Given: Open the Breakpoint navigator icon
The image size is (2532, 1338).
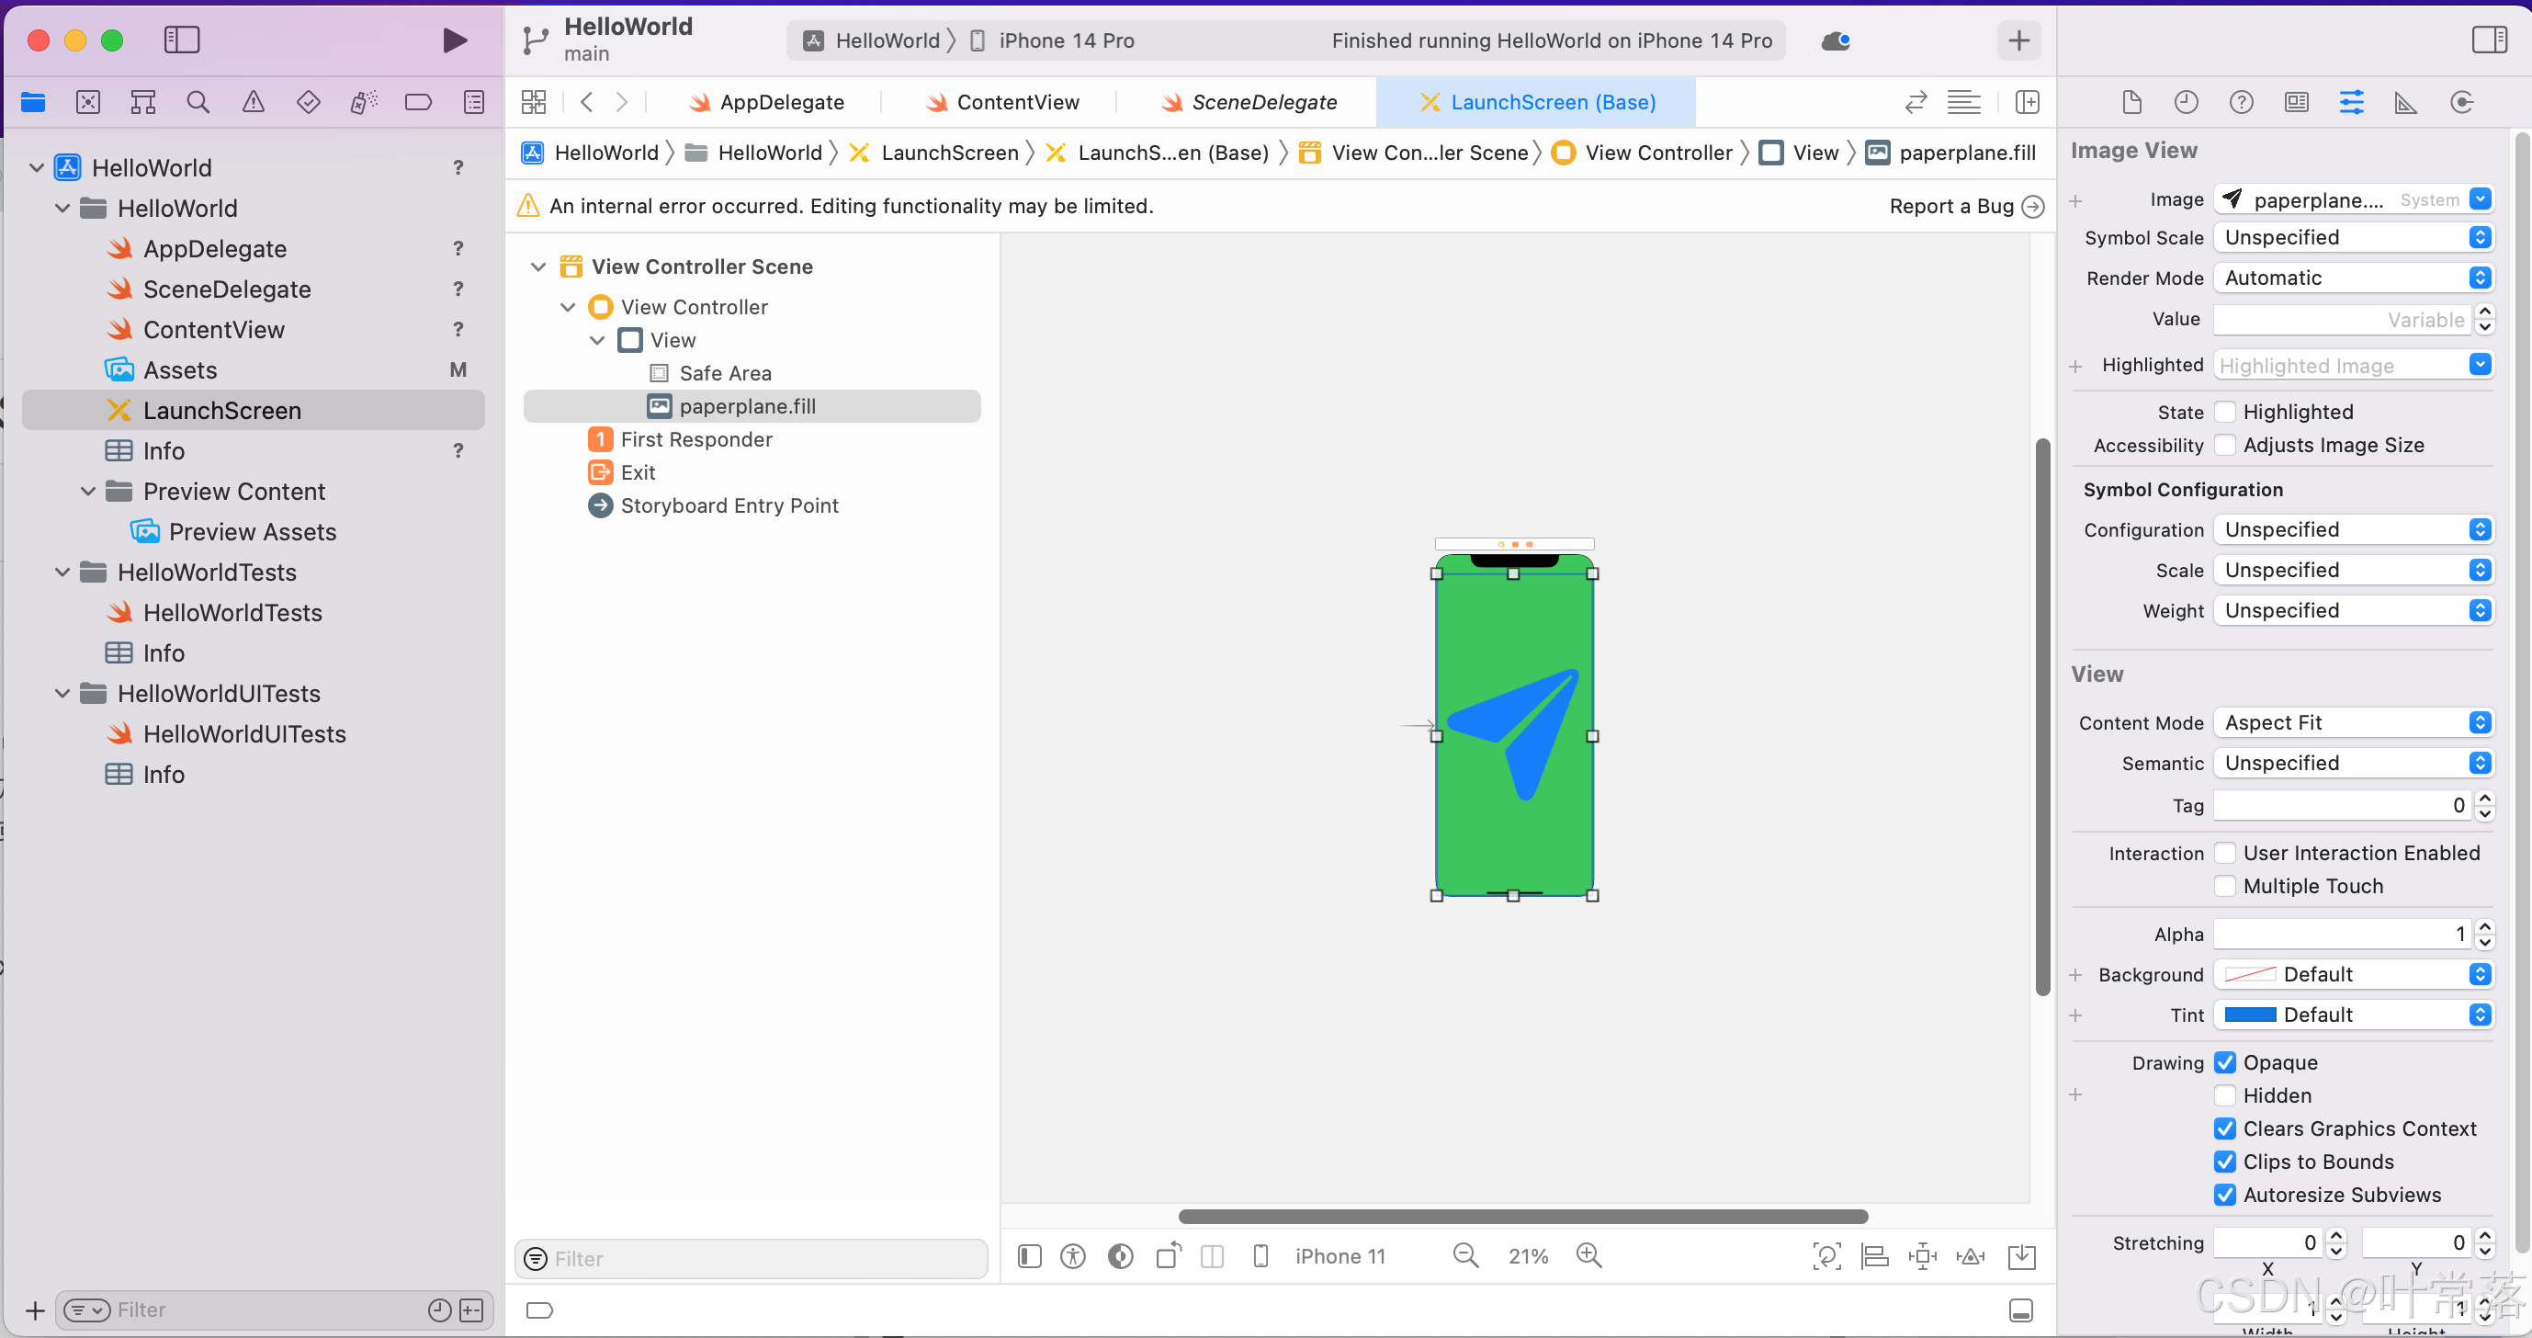Looking at the screenshot, I should click(x=419, y=102).
